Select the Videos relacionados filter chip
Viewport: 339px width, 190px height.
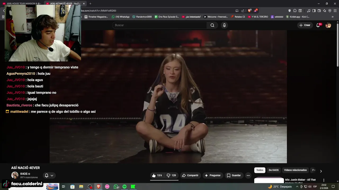[295, 170]
